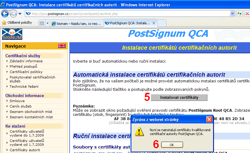Open Základní informace link
This screenshot has height=153, width=250.
point(26,61)
